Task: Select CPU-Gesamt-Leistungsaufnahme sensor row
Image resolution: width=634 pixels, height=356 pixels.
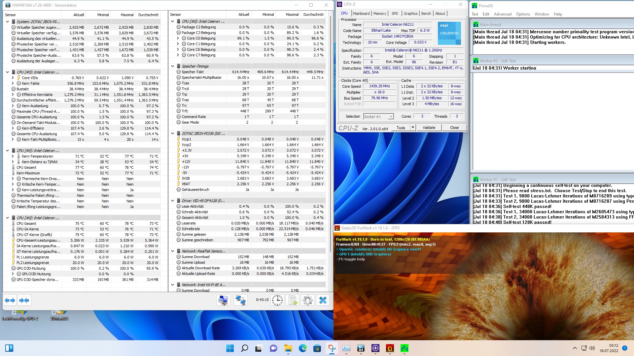Action: pyautogui.click(x=82, y=240)
